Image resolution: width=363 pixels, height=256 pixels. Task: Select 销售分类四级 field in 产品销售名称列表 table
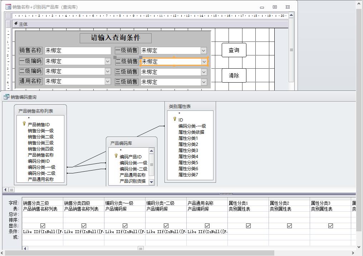pyautogui.click(x=41, y=149)
